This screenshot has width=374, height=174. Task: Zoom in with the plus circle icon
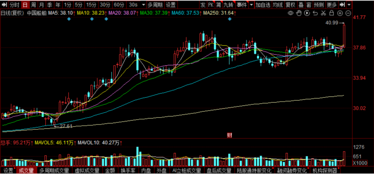(340, 13)
